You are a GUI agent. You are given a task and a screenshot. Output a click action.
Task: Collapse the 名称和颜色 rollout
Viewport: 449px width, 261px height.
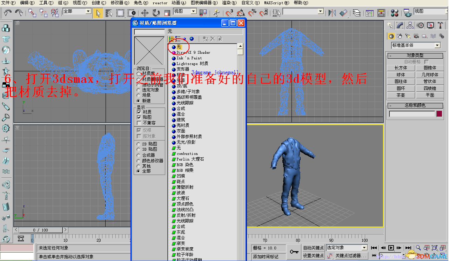click(415, 105)
